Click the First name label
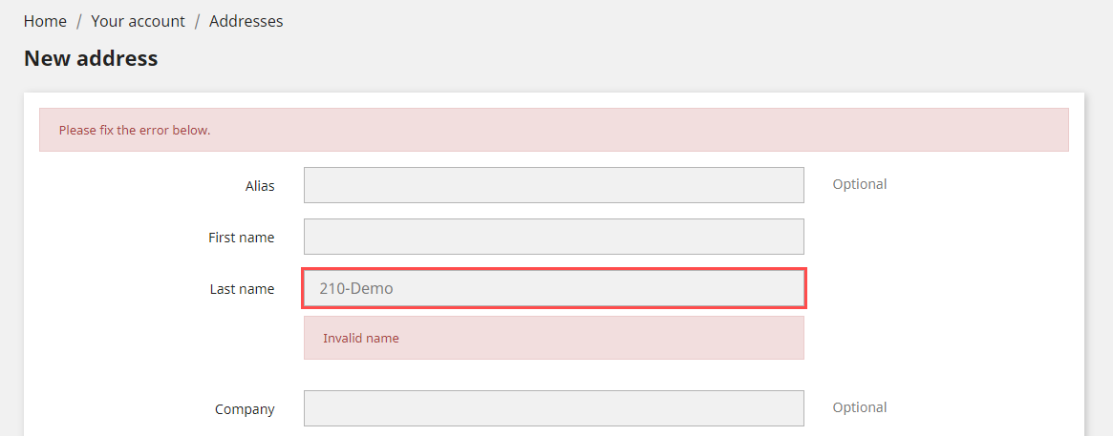Screen dimensions: 1113x436 (x=242, y=238)
